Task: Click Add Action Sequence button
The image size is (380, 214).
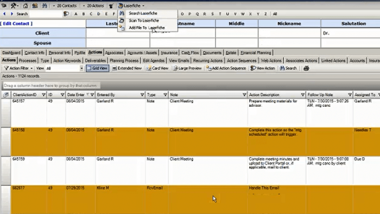Action: 226,68
